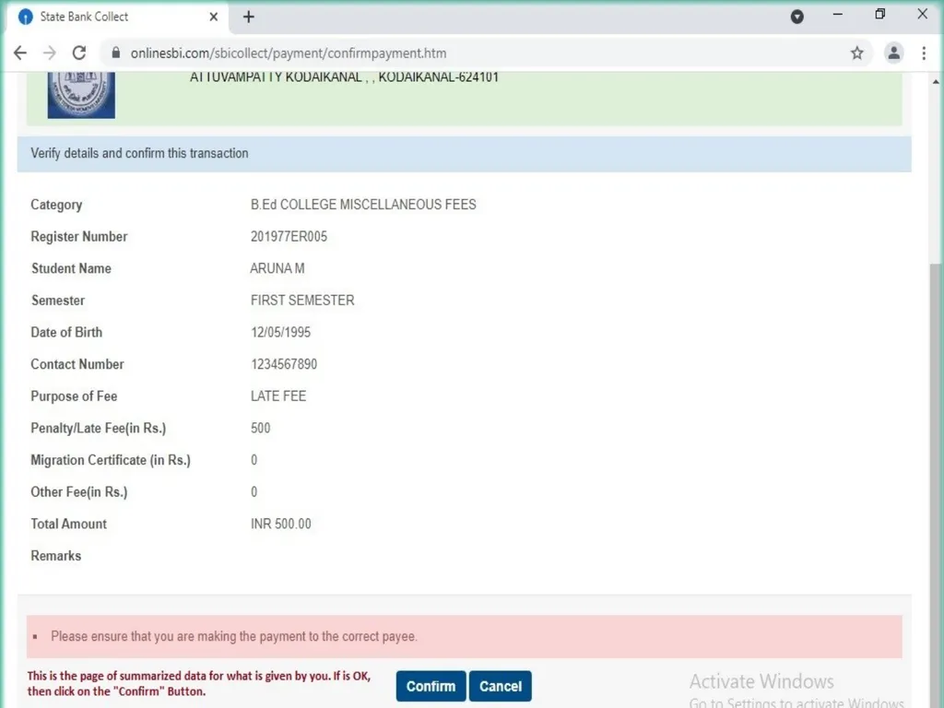This screenshot has height=708, width=944.
Task: Minimize the Chrome window
Action: click(x=837, y=15)
